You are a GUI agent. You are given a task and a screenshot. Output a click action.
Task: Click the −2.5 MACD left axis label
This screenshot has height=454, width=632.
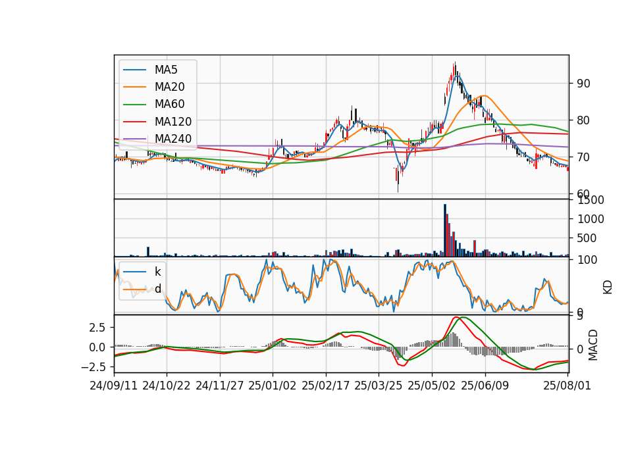tap(93, 367)
